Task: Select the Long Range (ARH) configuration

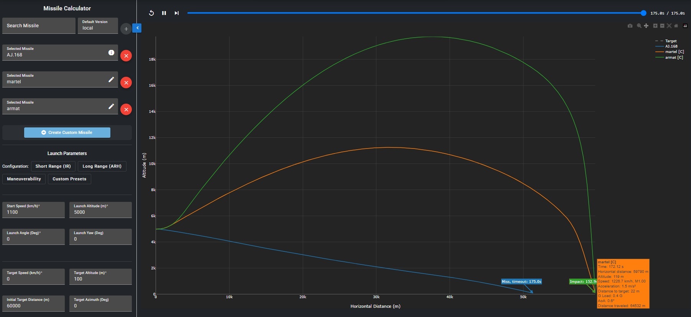Action: (102, 166)
